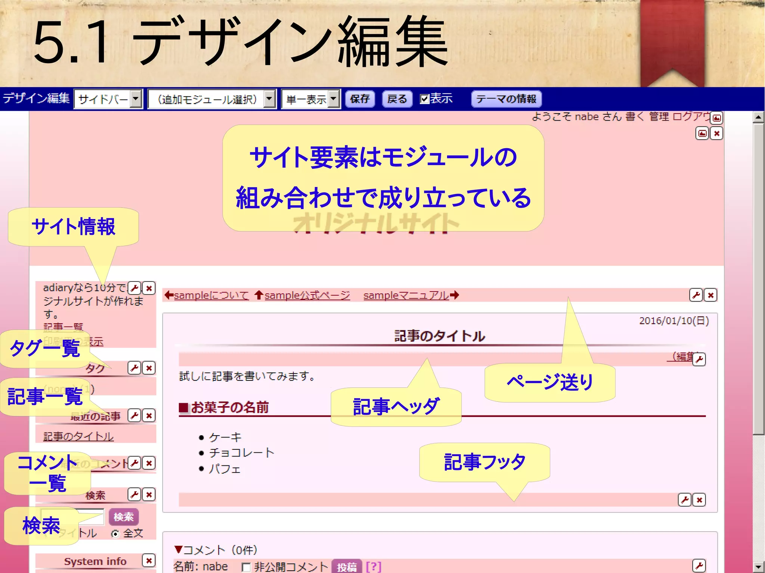Open settings wrench for site info module
Image resolution: width=765 pixels, height=573 pixels.
click(x=134, y=288)
